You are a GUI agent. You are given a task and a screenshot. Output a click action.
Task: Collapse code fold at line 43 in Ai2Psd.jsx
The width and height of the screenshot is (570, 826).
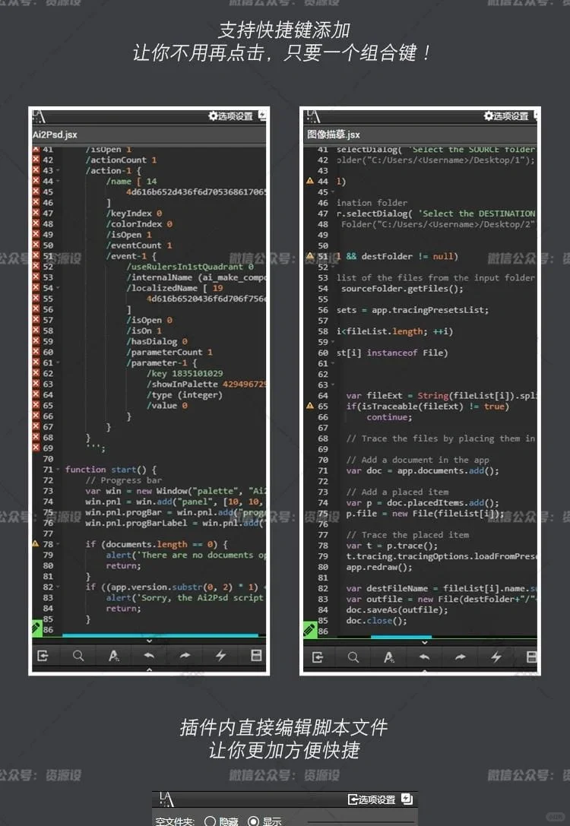click(58, 171)
